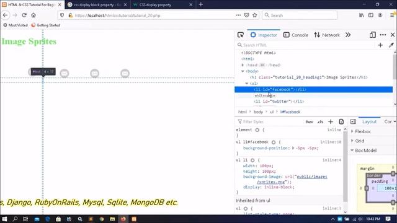Open taskbar search magnifier

coord(15,219)
